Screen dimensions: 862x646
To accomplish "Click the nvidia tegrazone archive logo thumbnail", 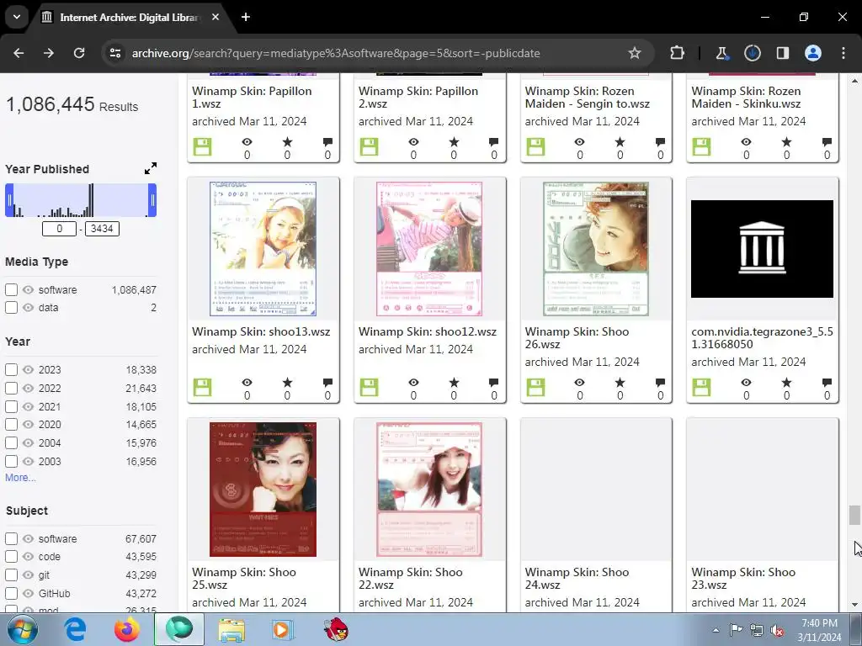I will tap(762, 249).
